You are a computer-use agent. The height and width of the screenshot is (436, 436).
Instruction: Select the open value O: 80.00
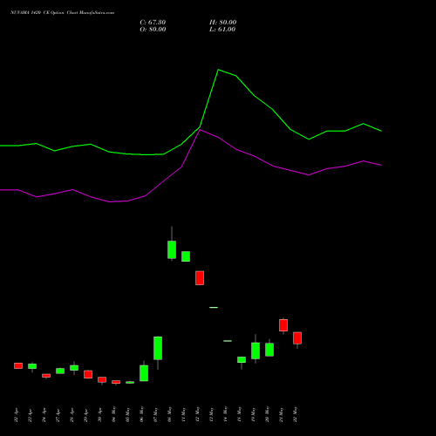[x=153, y=30]
